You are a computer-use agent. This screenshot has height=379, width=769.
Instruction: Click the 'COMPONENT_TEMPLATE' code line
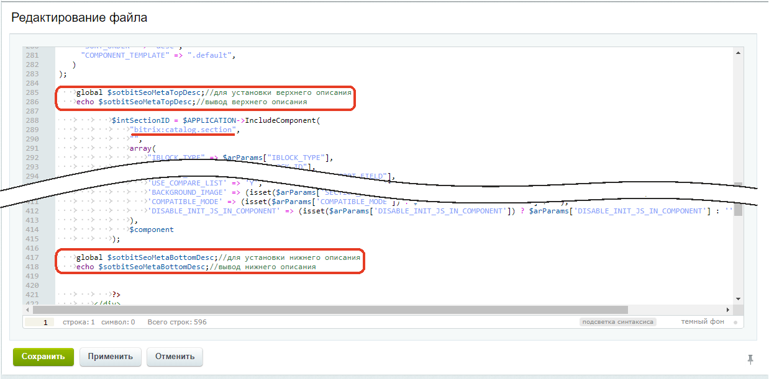(160, 55)
